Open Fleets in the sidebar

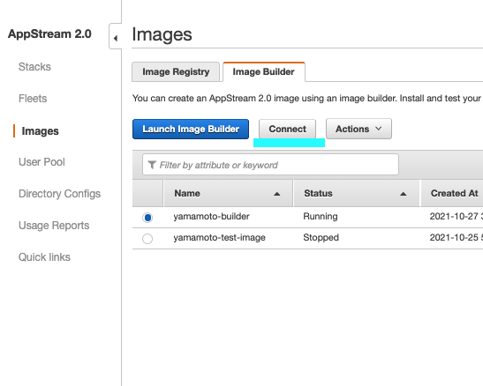(33, 99)
